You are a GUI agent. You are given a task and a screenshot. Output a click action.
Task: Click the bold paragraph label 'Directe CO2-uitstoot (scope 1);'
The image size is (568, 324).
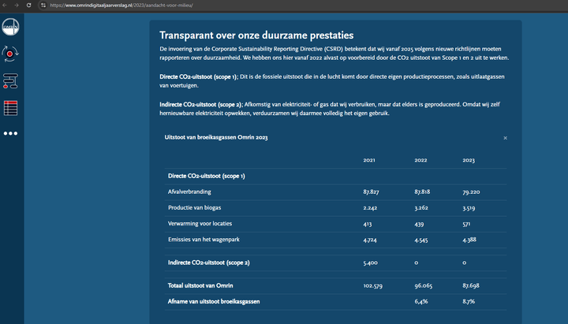[199, 76]
